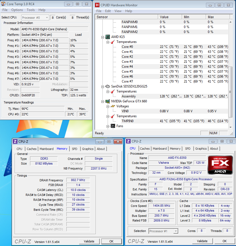Open Core Temp Tools menu
Screen dimensions: 236x246
click(31, 10)
